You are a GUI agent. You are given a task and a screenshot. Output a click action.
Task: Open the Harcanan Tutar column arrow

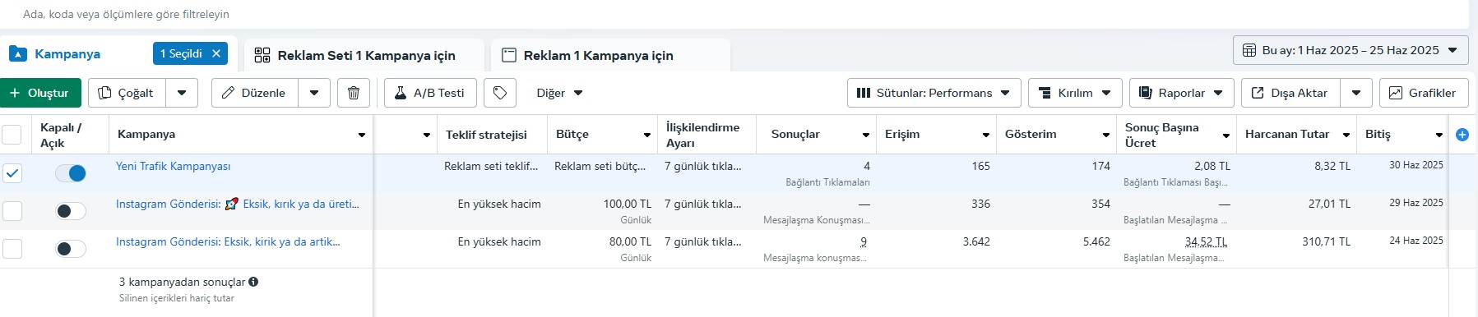click(x=1346, y=135)
